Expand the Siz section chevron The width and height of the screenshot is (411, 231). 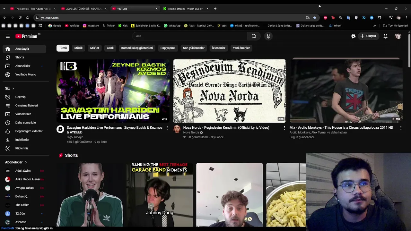click(13, 89)
